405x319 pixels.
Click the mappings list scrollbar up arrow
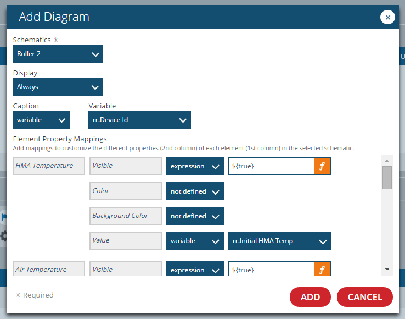pyautogui.click(x=387, y=161)
